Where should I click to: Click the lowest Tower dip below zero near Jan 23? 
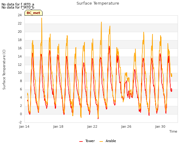click(98, 119)
